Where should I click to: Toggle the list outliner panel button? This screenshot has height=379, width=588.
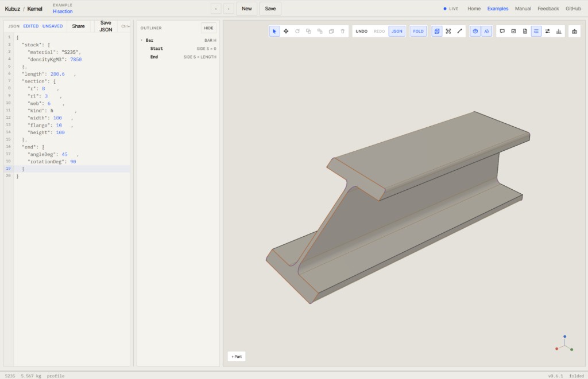point(536,32)
